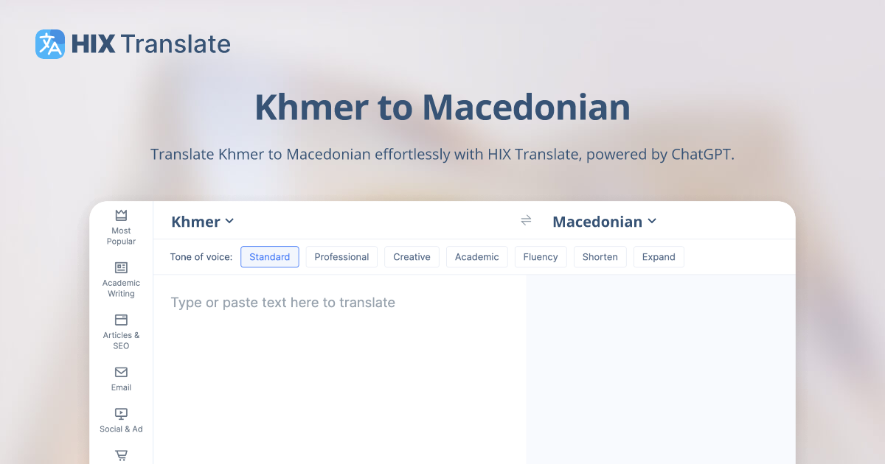Screen dimensions: 885x464
Task: Enable the Fluency tone option
Action: point(541,256)
